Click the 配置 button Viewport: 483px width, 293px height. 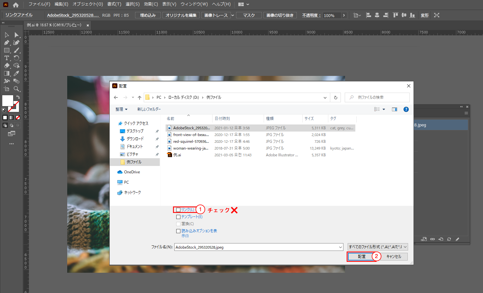coord(361,256)
